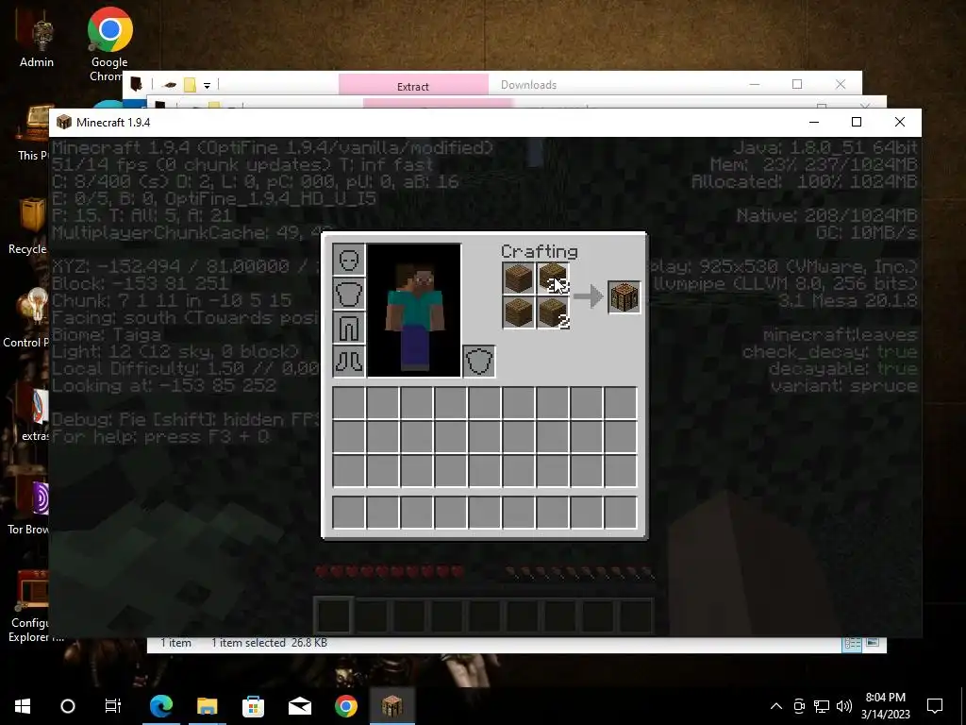
Task: Click the shield off-hand slot
Action: [478, 362]
